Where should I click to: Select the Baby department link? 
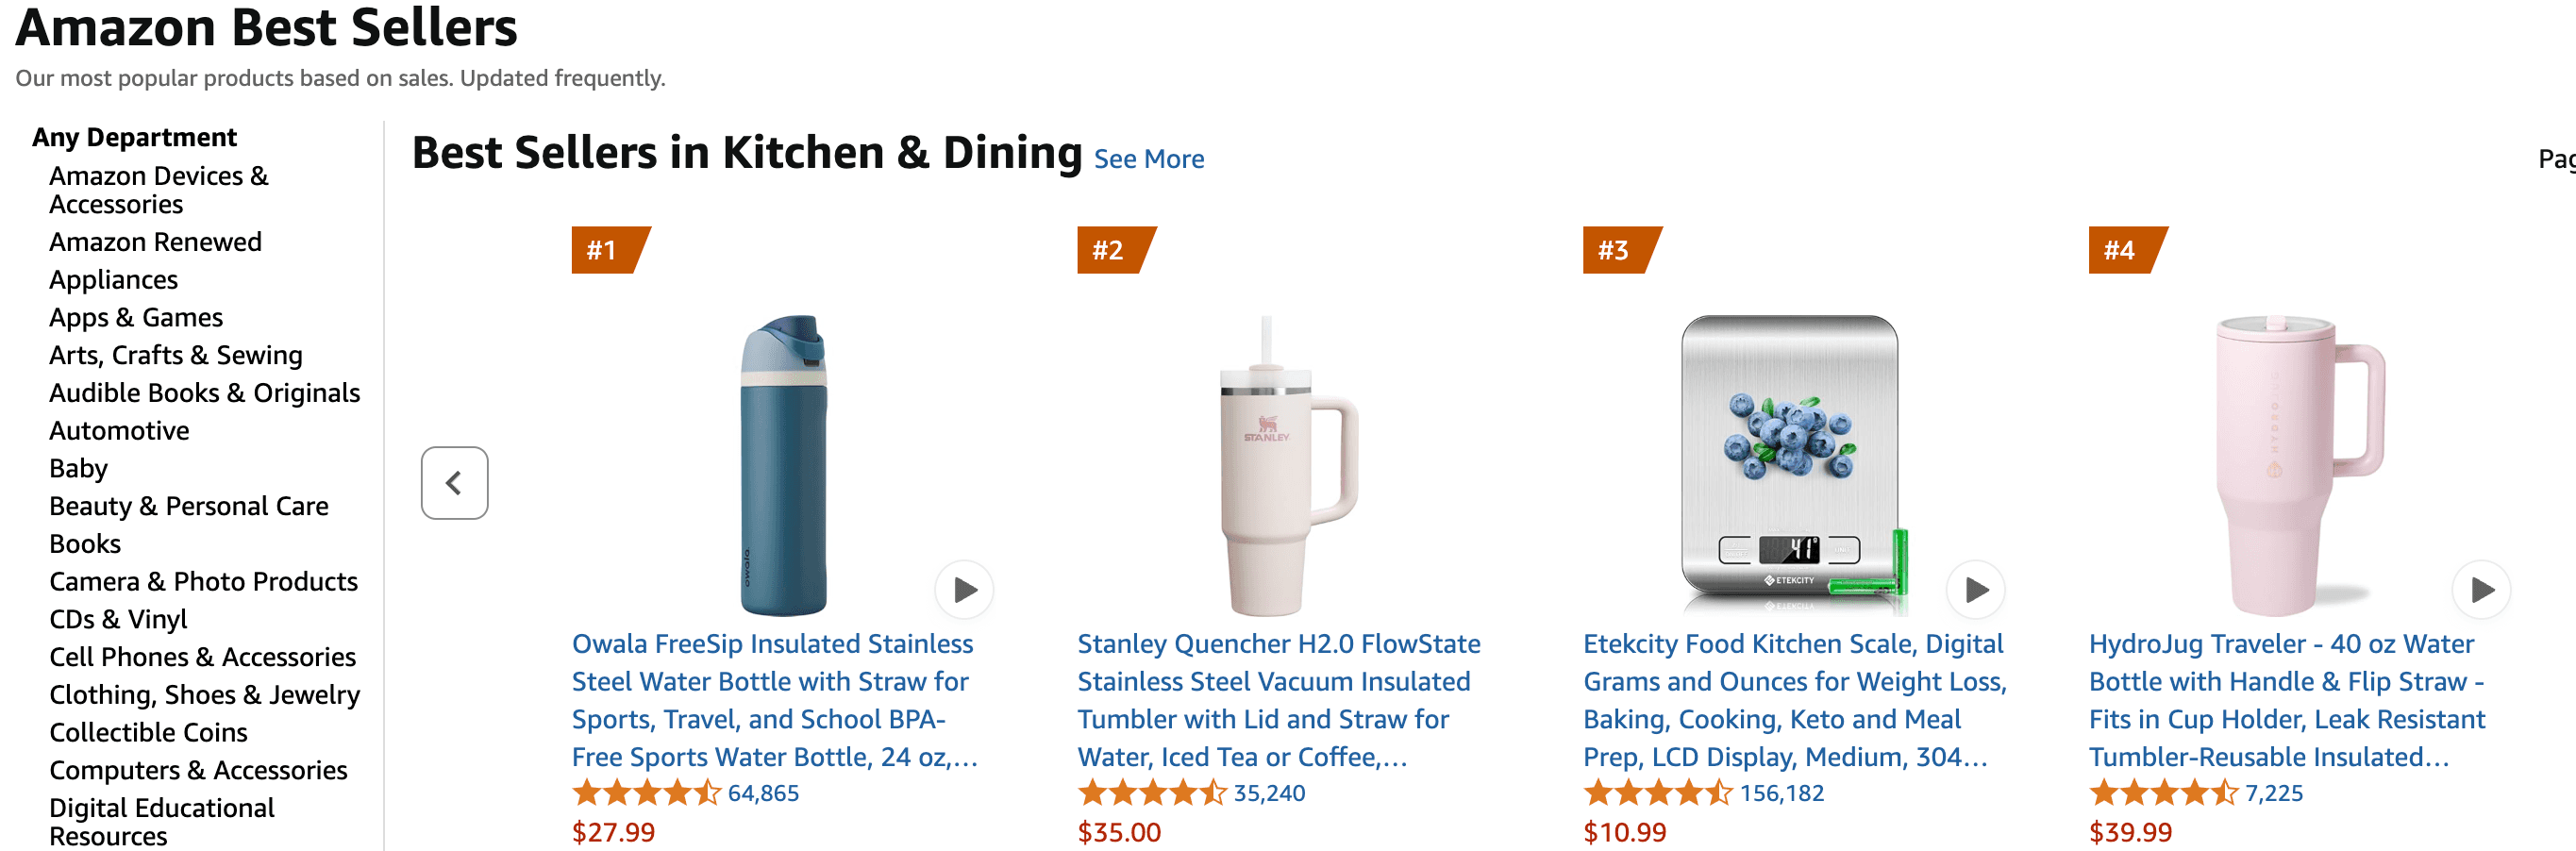click(x=79, y=467)
